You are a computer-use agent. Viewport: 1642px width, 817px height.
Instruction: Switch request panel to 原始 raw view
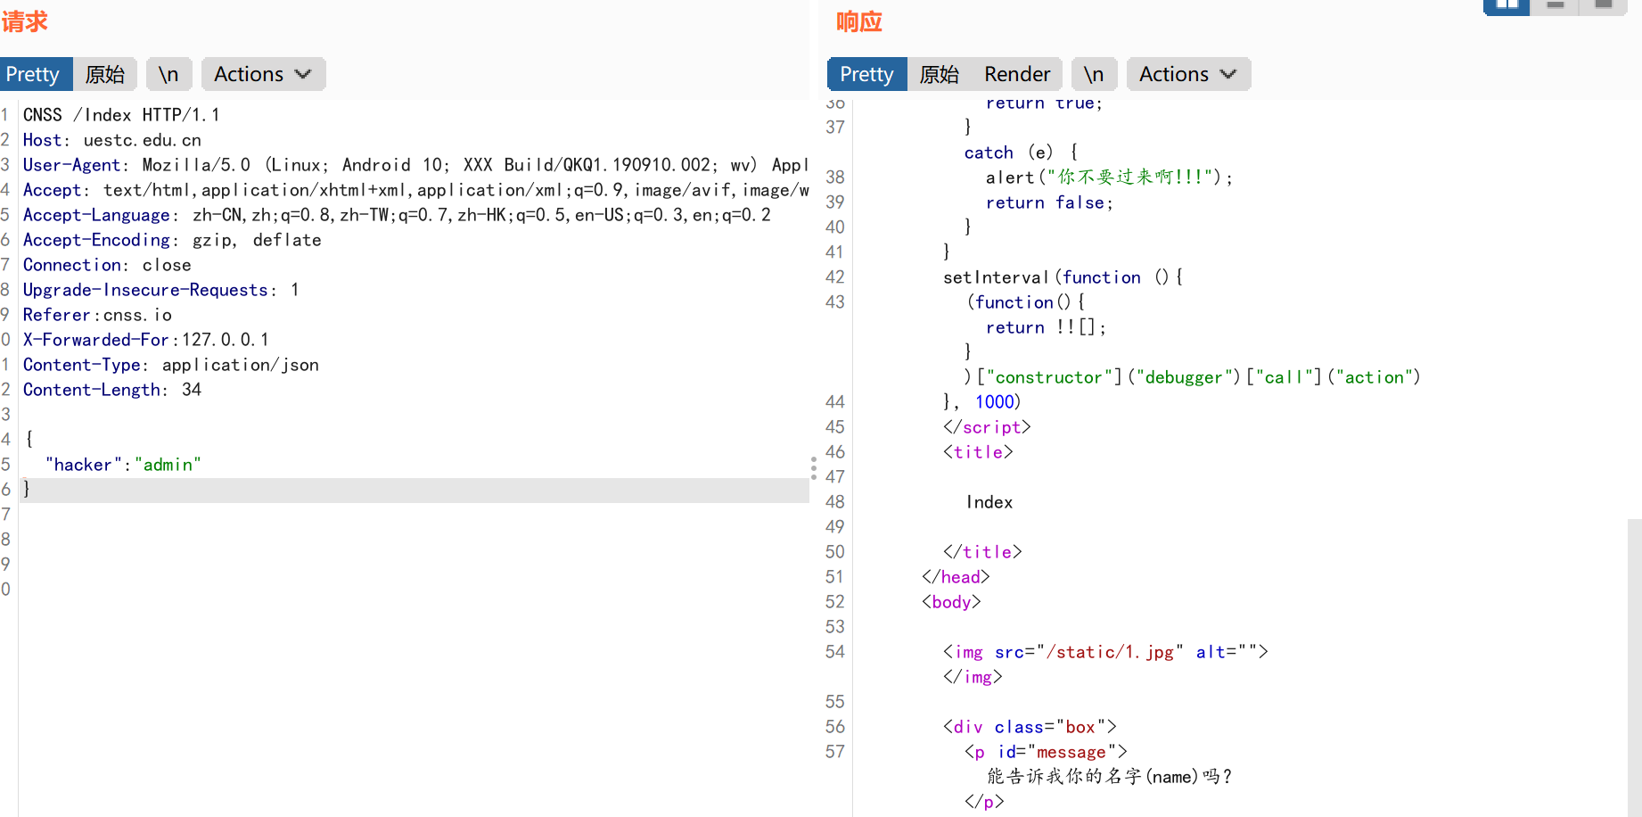point(104,74)
